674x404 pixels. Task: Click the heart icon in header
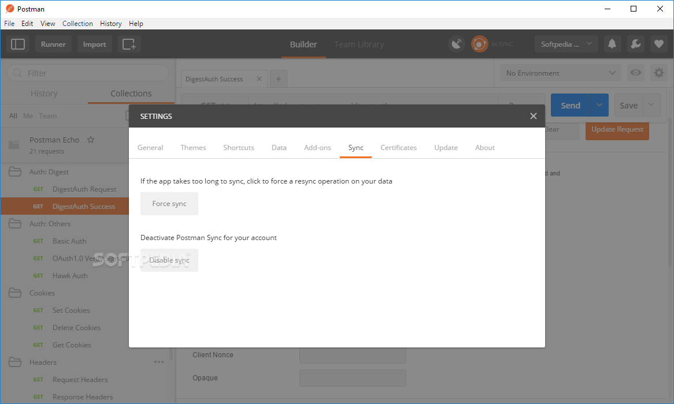click(x=658, y=44)
